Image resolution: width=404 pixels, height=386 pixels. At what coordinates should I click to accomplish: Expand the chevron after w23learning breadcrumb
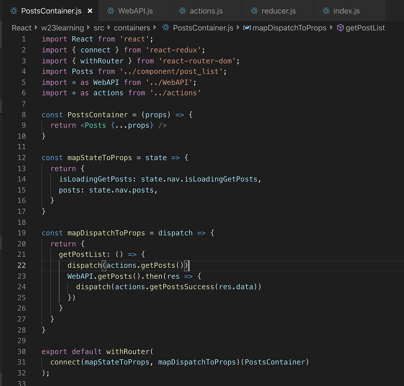[88, 28]
